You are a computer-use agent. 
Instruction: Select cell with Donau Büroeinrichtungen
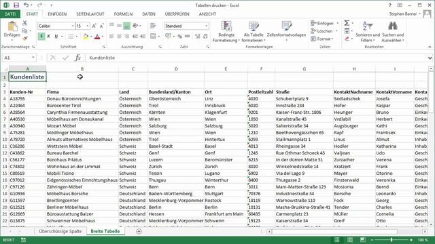click(x=82, y=99)
